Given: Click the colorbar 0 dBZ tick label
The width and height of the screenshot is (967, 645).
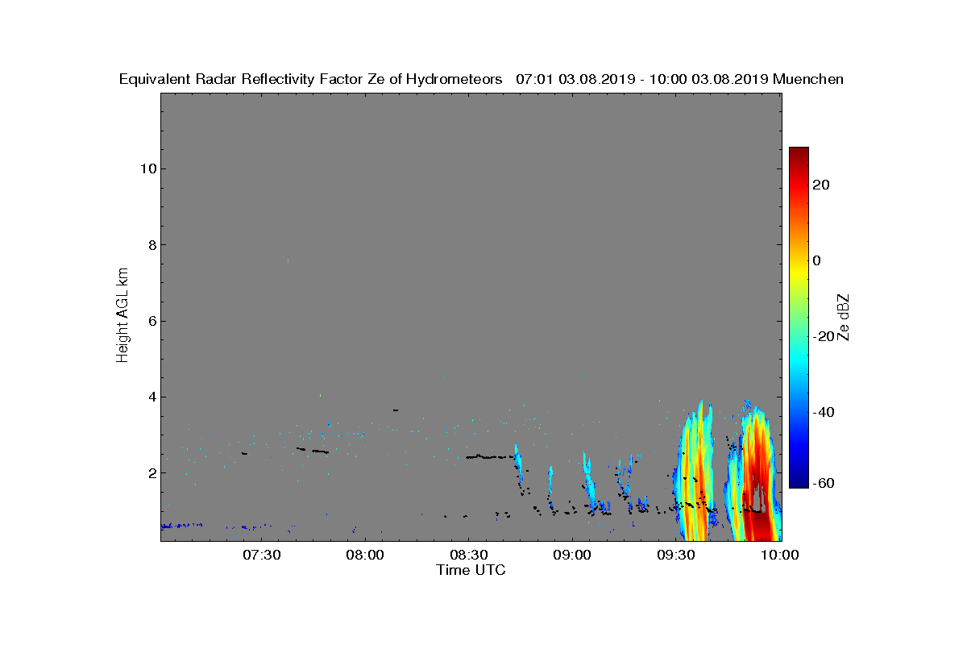Looking at the screenshot, I should [817, 260].
